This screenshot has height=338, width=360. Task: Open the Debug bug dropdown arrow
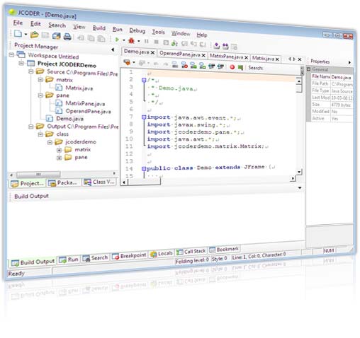(x=139, y=41)
